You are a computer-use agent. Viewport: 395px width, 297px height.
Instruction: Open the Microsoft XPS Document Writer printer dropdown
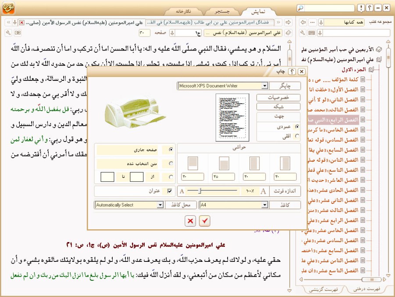pos(264,86)
